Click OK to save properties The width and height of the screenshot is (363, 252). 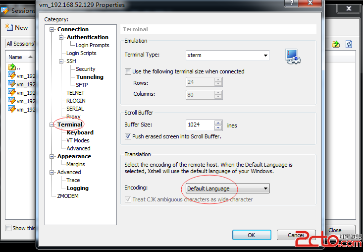(252, 235)
